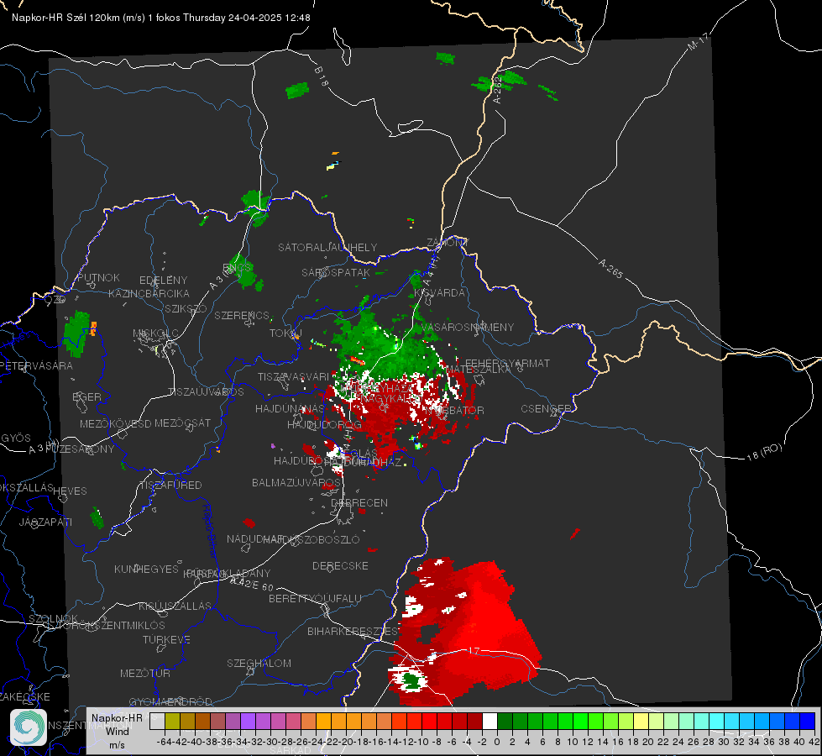Image resolution: width=822 pixels, height=756 pixels.
Task: Click the A-265 road label
Action: pos(610,269)
